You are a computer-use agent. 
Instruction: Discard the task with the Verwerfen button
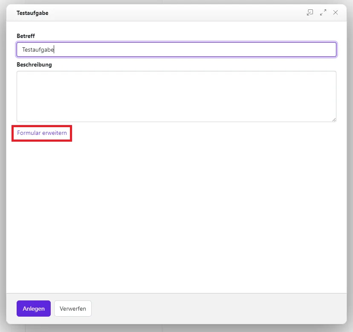click(73, 309)
